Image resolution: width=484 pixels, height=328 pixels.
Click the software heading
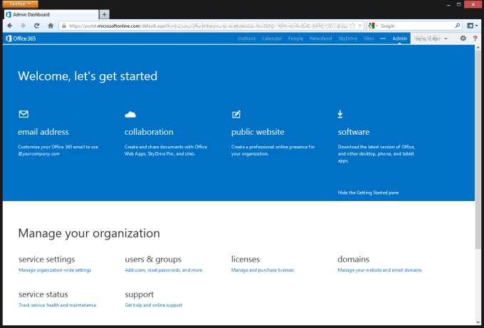(x=354, y=132)
